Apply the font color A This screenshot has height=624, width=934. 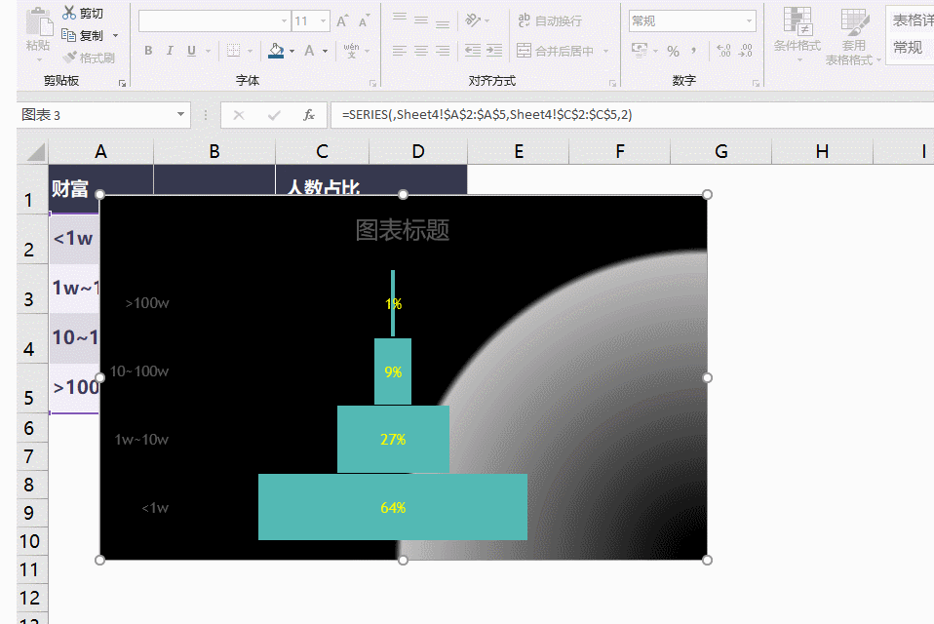tap(309, 51)
